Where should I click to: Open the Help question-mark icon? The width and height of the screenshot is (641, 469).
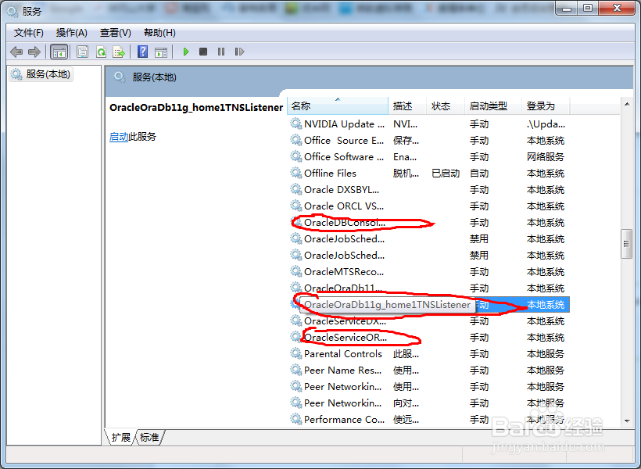tap(143, 52)
